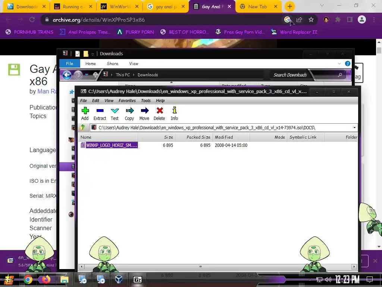The height and width of the screenshot is (287, 382).
Task: Click the Explorer Up folder arrow
Action: (95, 75)
